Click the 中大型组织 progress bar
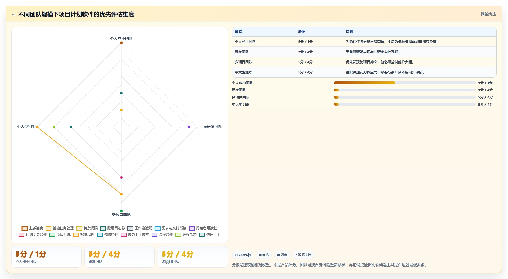The height and width of the screenshot is (279, 508). point(405,104)
